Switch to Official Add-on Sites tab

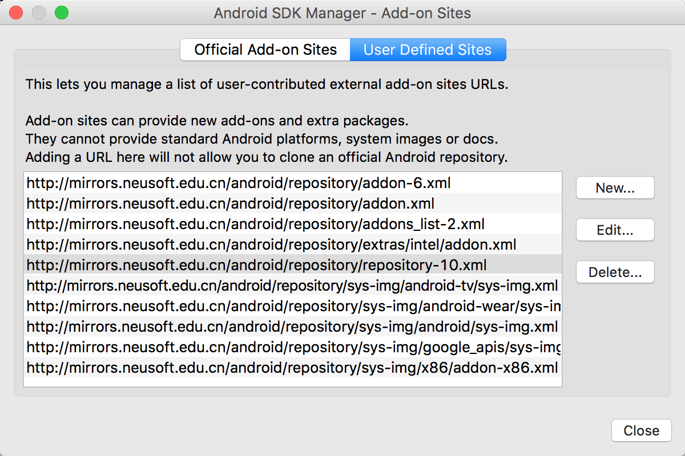265,50
